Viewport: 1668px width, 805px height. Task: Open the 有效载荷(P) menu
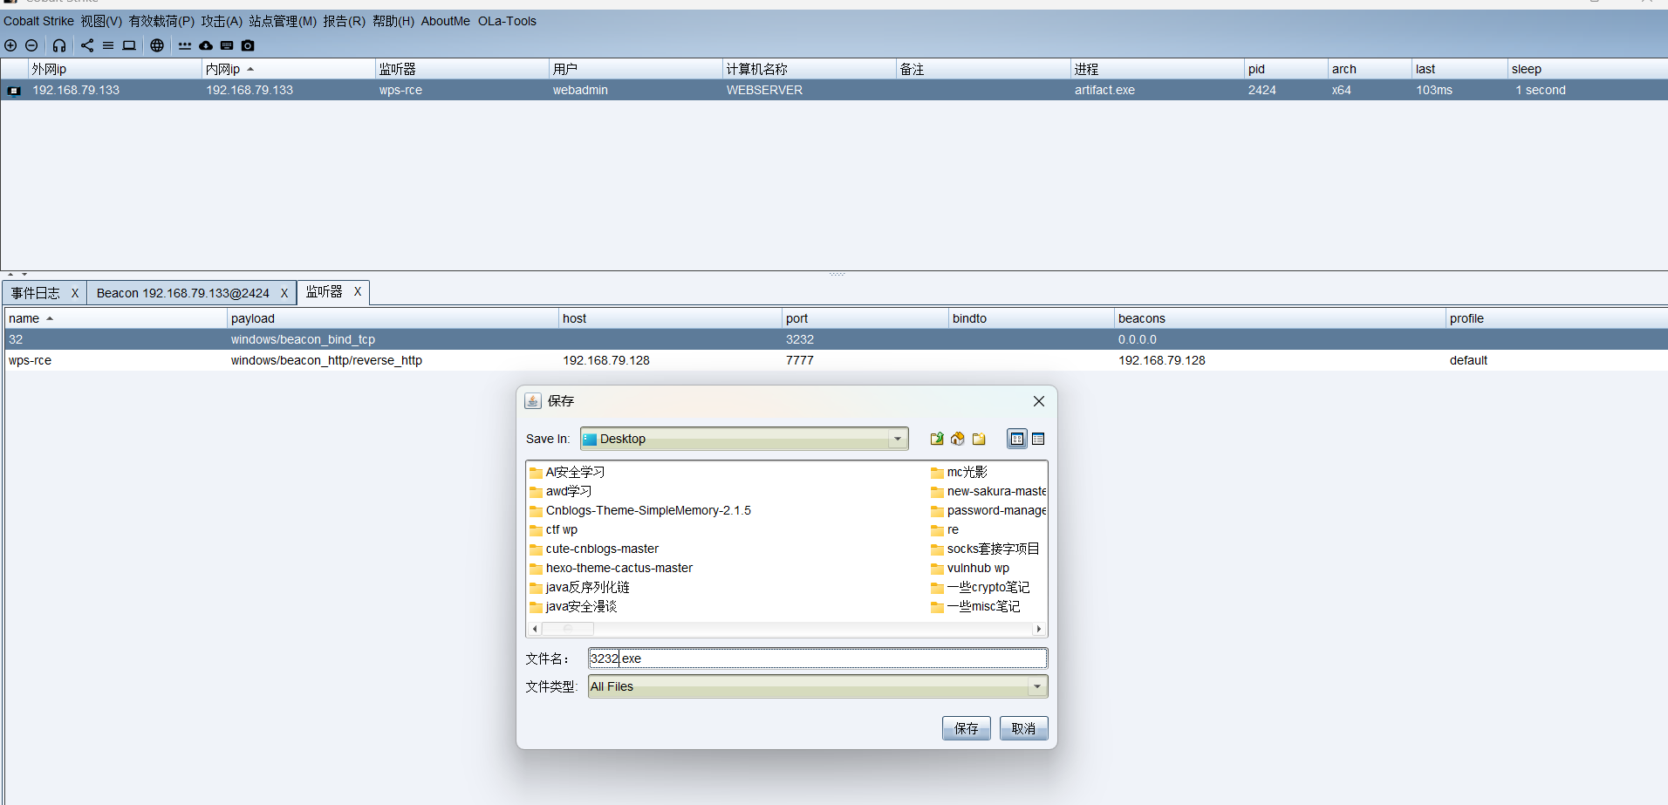pyautogui.click(x=161, y=21)
